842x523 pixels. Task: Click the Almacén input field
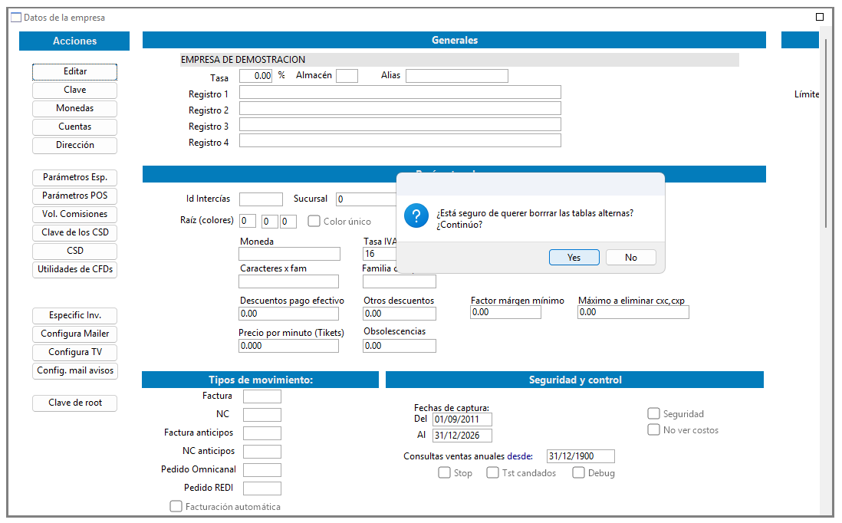[347, 76]
